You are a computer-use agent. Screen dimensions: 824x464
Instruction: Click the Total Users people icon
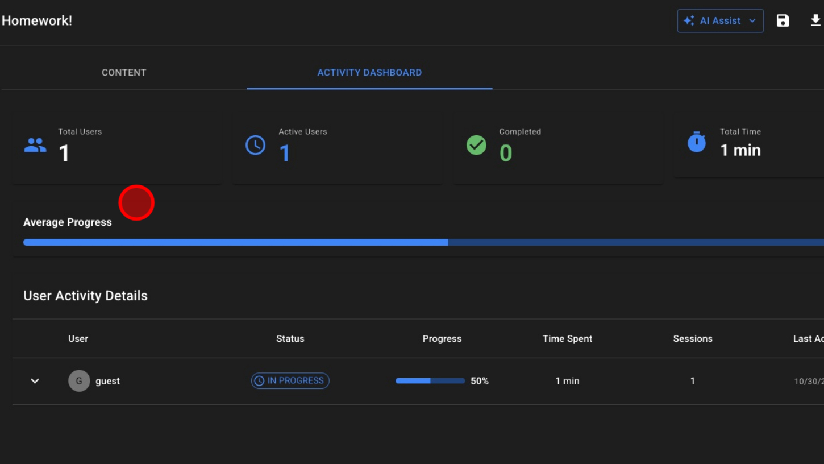coord(35,146)
